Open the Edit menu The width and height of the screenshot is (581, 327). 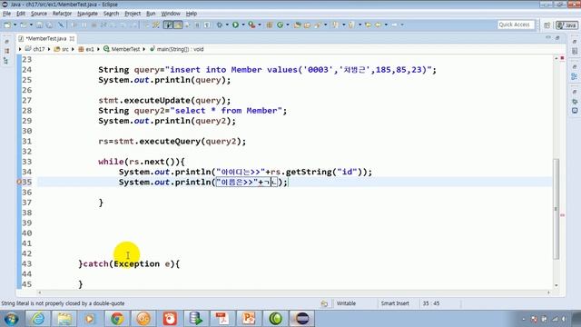21,14
